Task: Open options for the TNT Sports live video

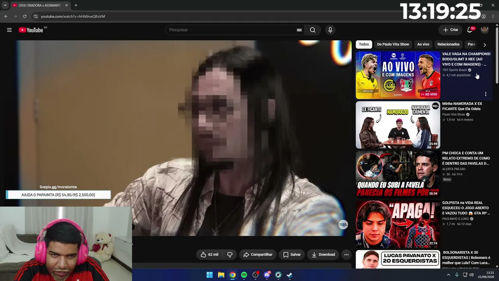Action: (485, 94)
